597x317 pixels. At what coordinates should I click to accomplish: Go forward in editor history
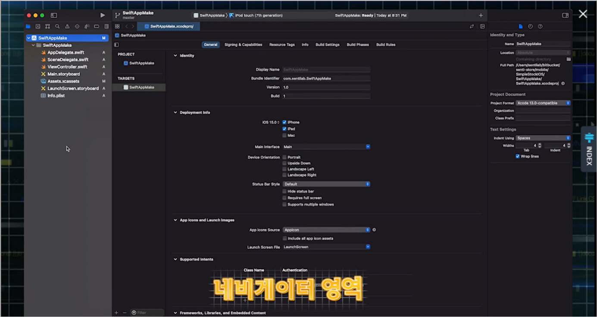click(x=133, y=26)
